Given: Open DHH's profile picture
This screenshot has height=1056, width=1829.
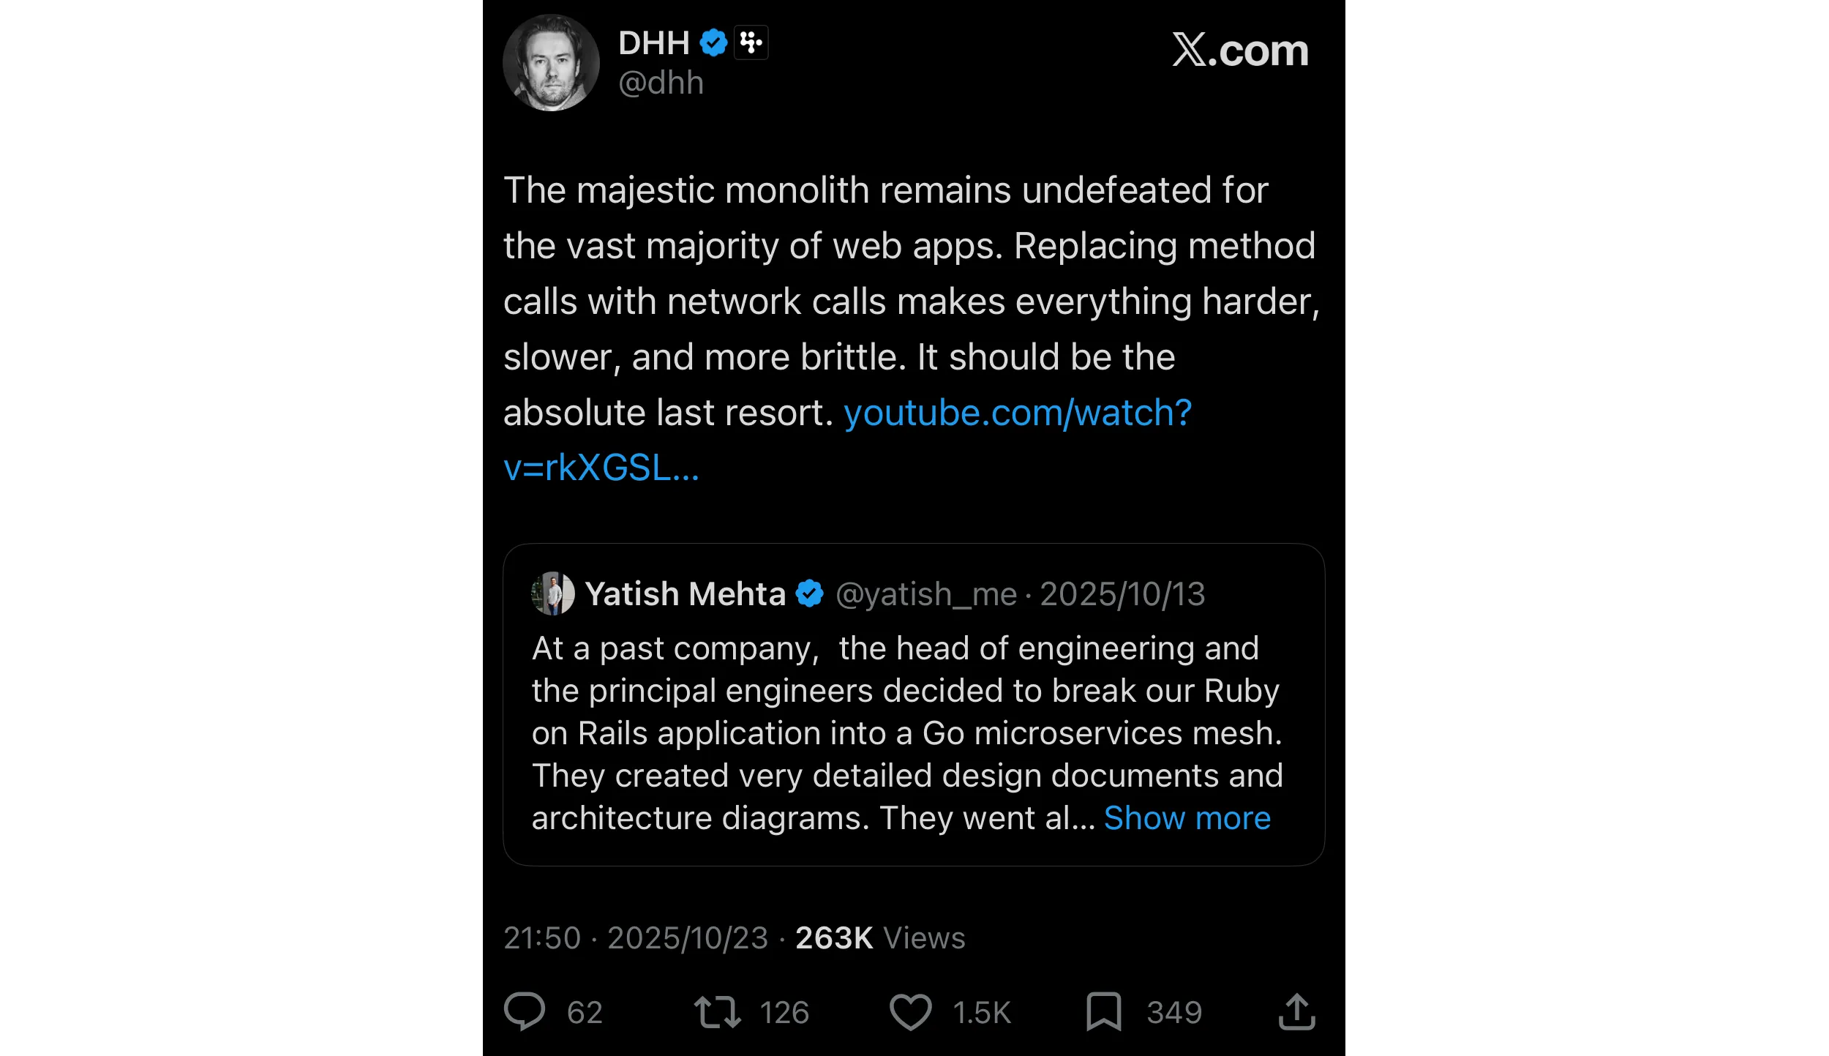Looking at the screenshot, I should coord(551,63).
